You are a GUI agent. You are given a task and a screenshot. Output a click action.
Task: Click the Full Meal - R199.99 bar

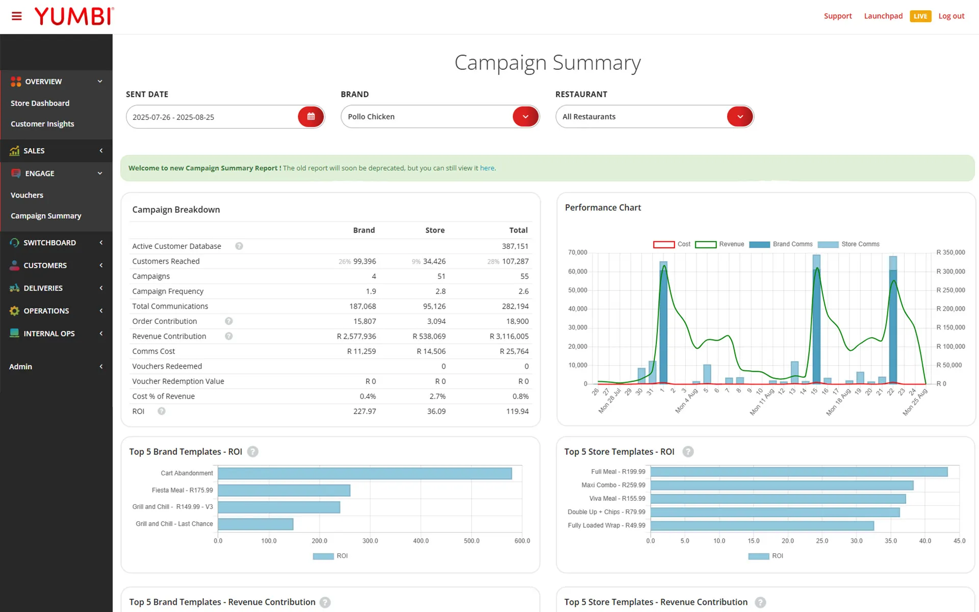[x=799, y=472]
